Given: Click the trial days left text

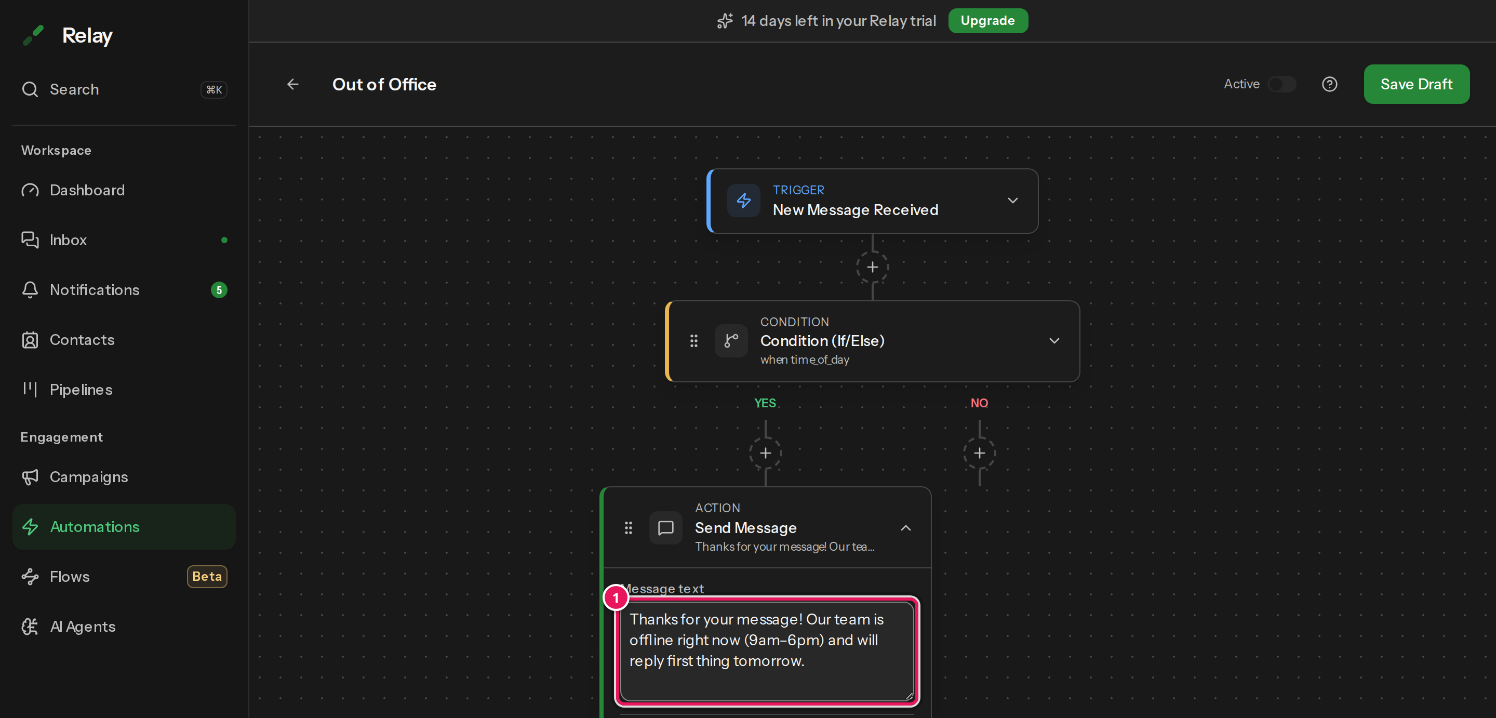Looking at the screenshot, I should click(838, 21).
